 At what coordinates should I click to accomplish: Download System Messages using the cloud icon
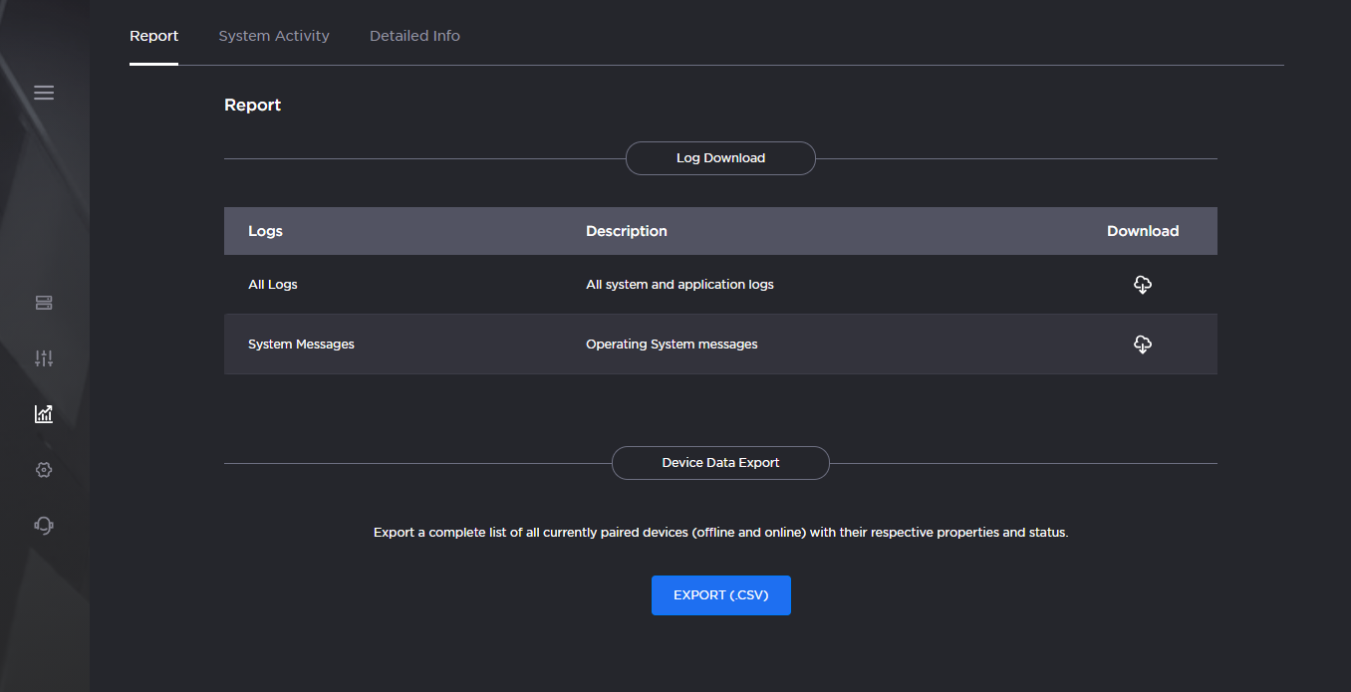[x=1143, y=344]
